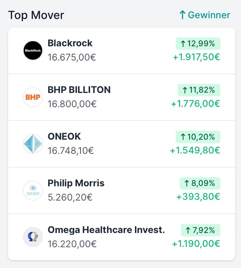The width and height of the screenshot is (241, 268).
Task: Click the 8,09% gain badge
Action: [200, 183]
